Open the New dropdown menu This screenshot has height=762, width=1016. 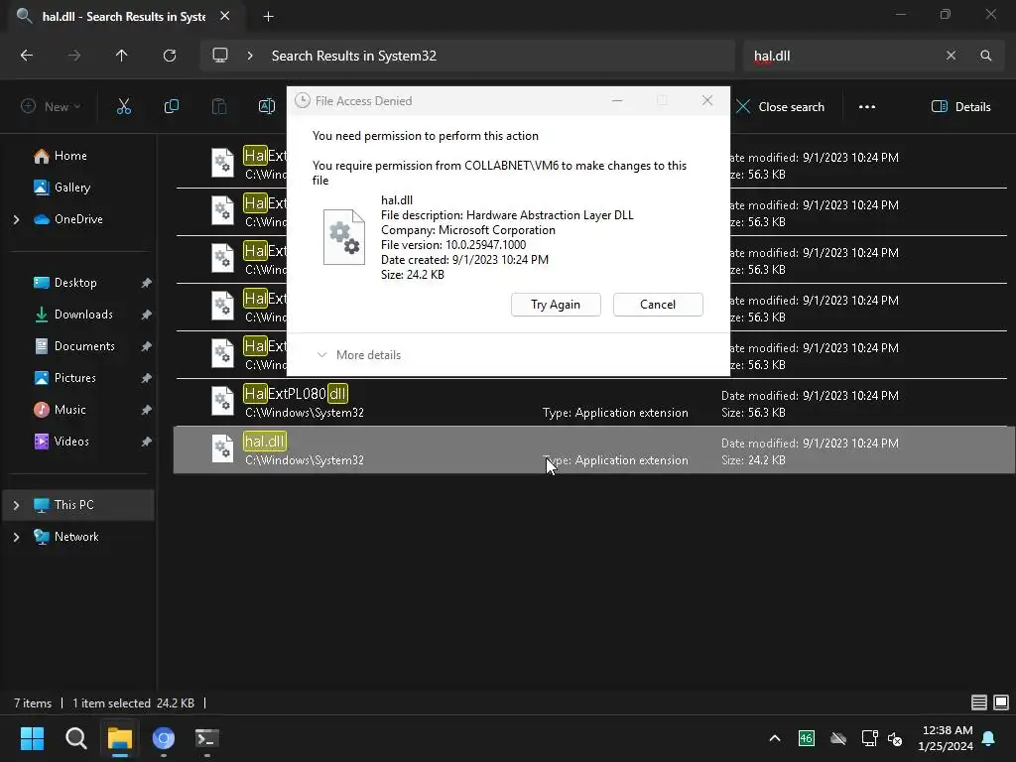[51, 106]
